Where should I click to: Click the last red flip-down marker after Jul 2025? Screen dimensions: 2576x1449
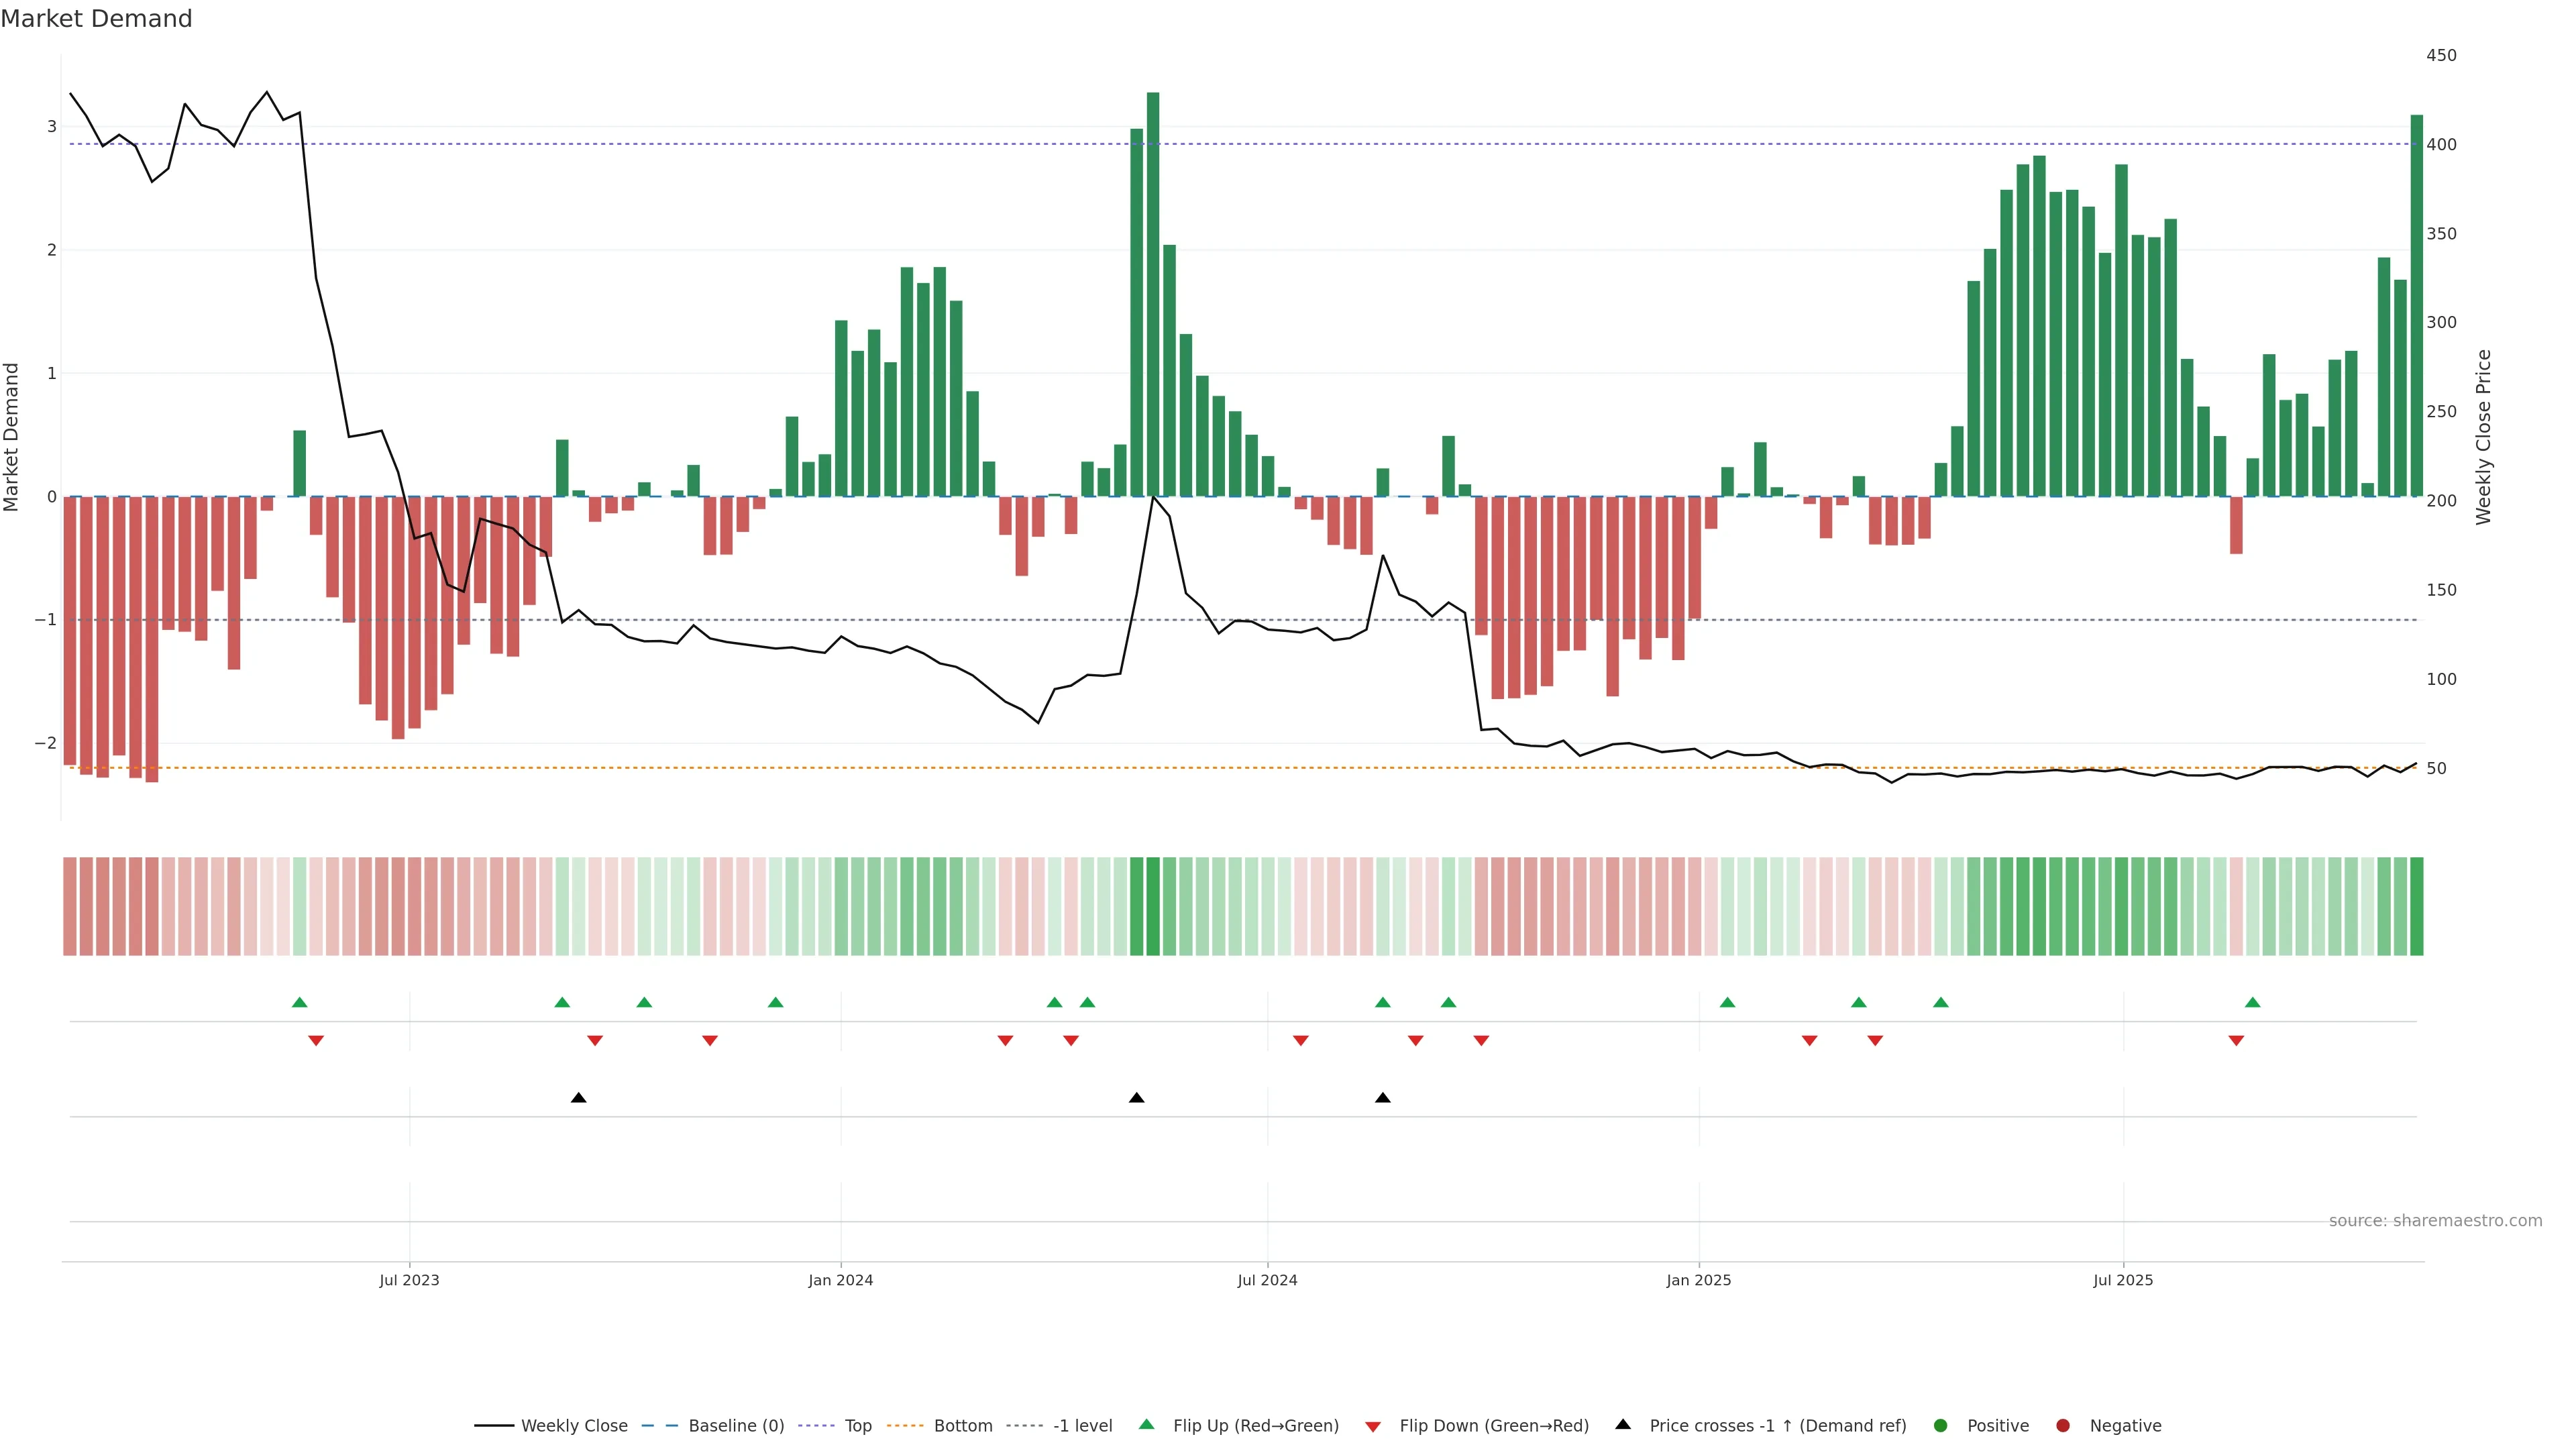2236,1041
